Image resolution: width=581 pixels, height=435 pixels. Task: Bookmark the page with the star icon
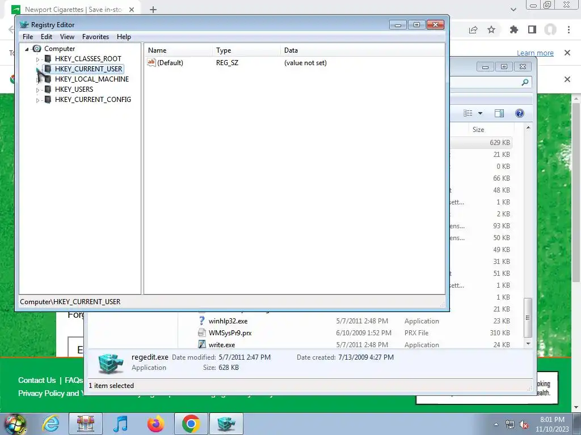491,29
